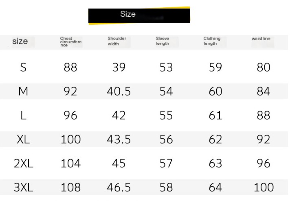Click the M size row label
This screenshot has width=301, height=201.
[x=23, y=91]
